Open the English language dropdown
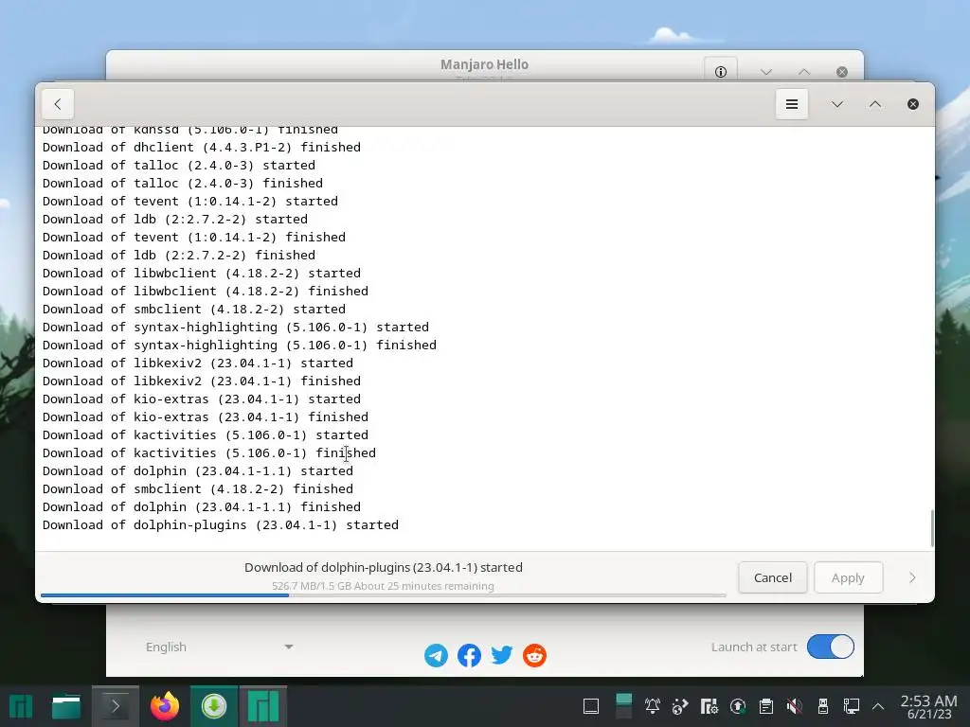This screenshot has width=970, height=727. pyautogui.click(x=219, y=647)
